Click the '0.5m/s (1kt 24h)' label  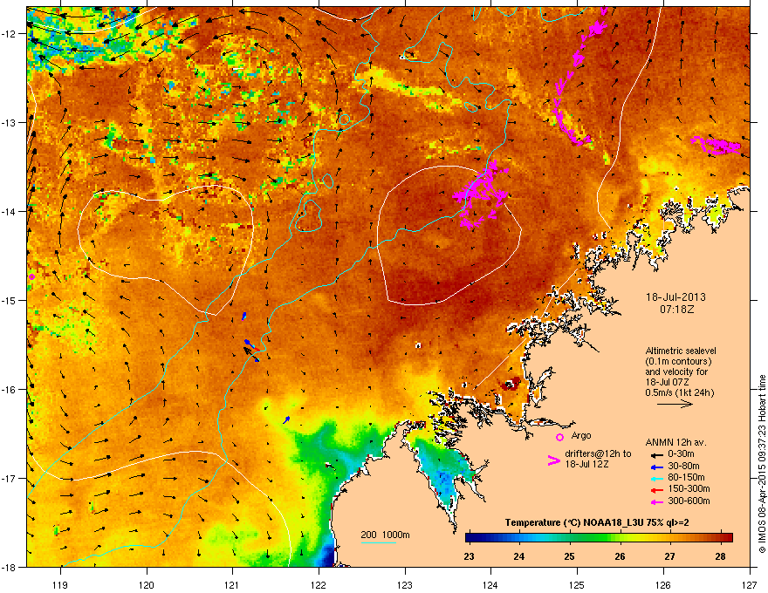(679, 392)
